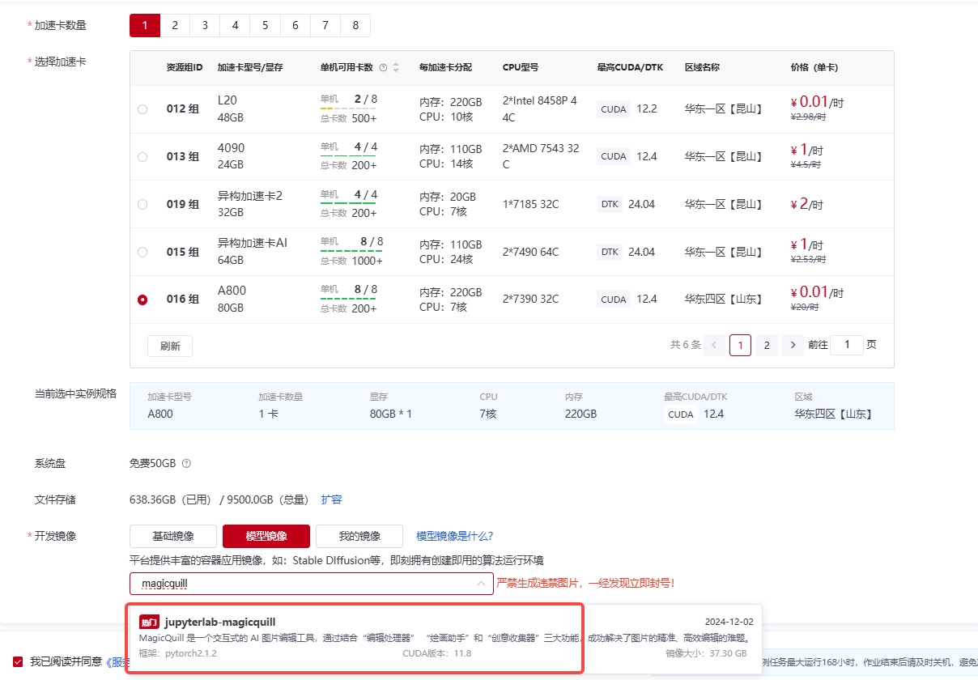978x680 pixels.
Task: Click the 刷新 button
Action: 170,346
